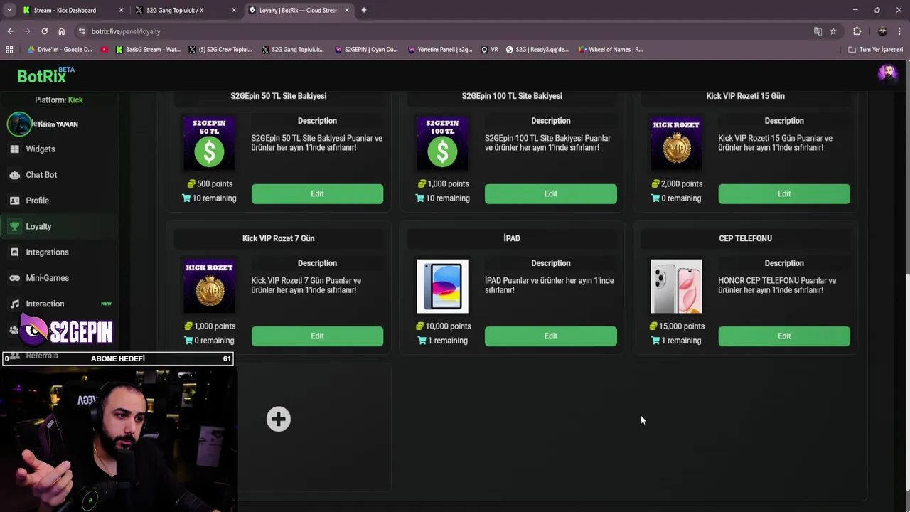Edit the CEP TELEFONU item
The height and width of the screenshot is (512, 910).
coord(783,336)
